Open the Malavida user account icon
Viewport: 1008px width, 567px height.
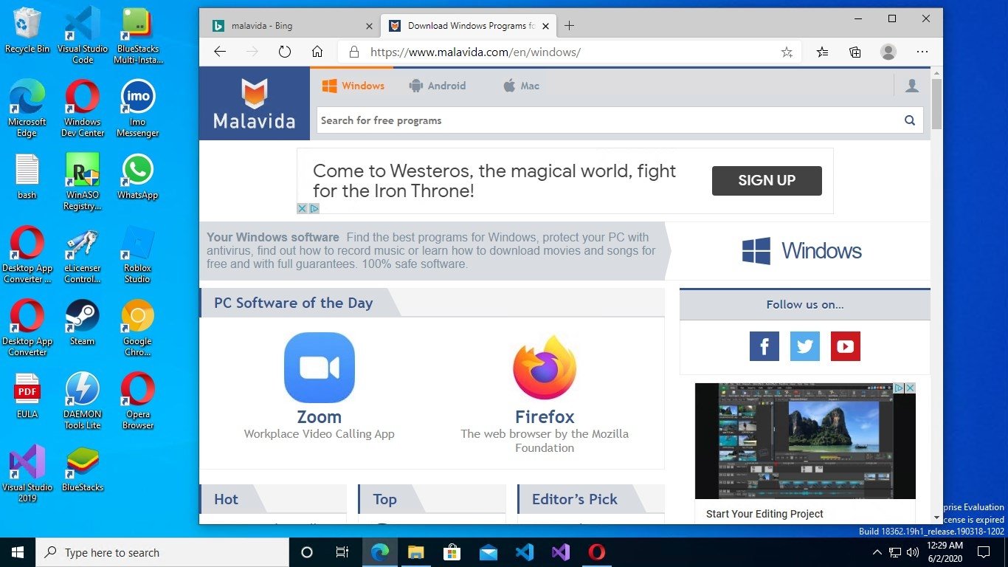pos(912,86)
